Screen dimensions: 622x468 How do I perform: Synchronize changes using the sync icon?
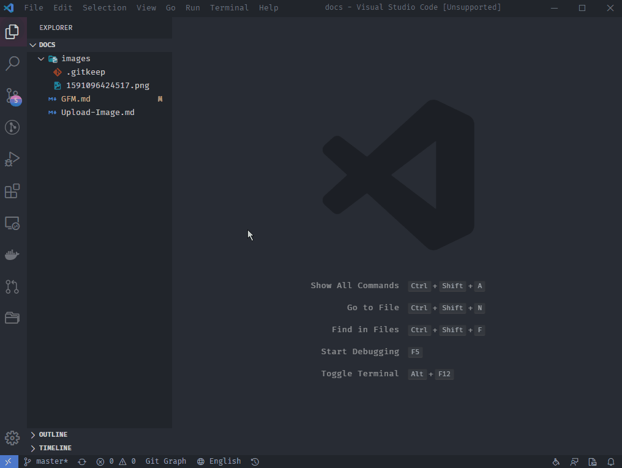[x=82, y=462]
